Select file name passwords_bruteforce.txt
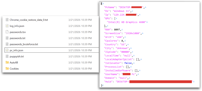Viewport: 202px width, 91px height. click(24, 44)
